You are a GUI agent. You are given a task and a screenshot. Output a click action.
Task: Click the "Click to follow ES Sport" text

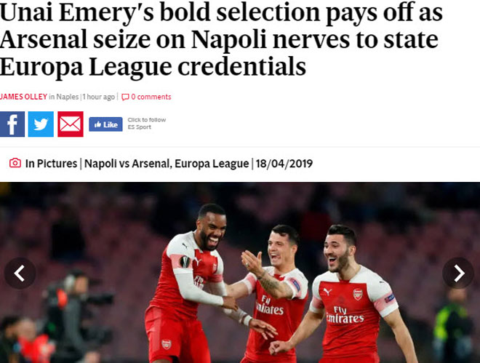point(146,124)
